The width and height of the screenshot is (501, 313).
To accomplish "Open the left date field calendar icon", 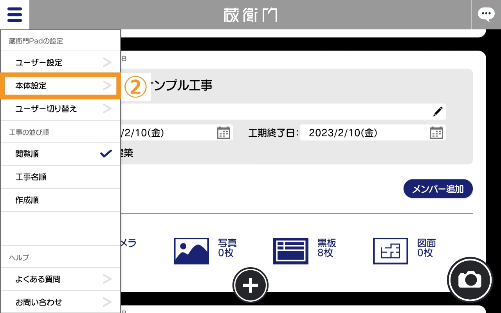I will click(223, 132).
